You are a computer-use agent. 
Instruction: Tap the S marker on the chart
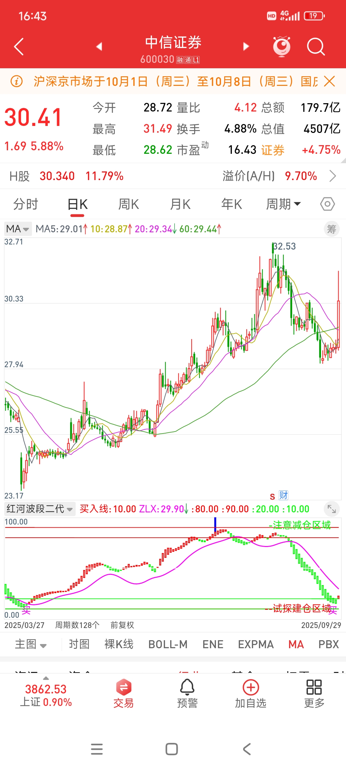[272, 497]
